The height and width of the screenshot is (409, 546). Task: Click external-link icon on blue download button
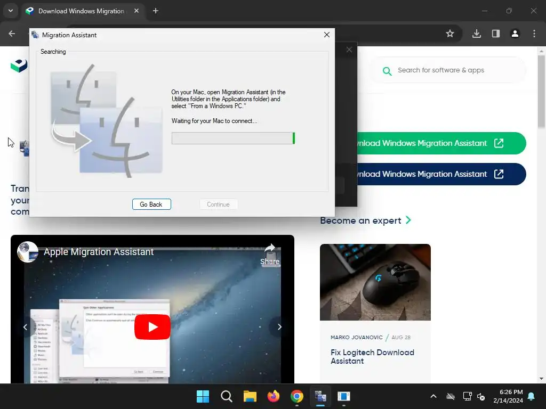pos(499,174)
